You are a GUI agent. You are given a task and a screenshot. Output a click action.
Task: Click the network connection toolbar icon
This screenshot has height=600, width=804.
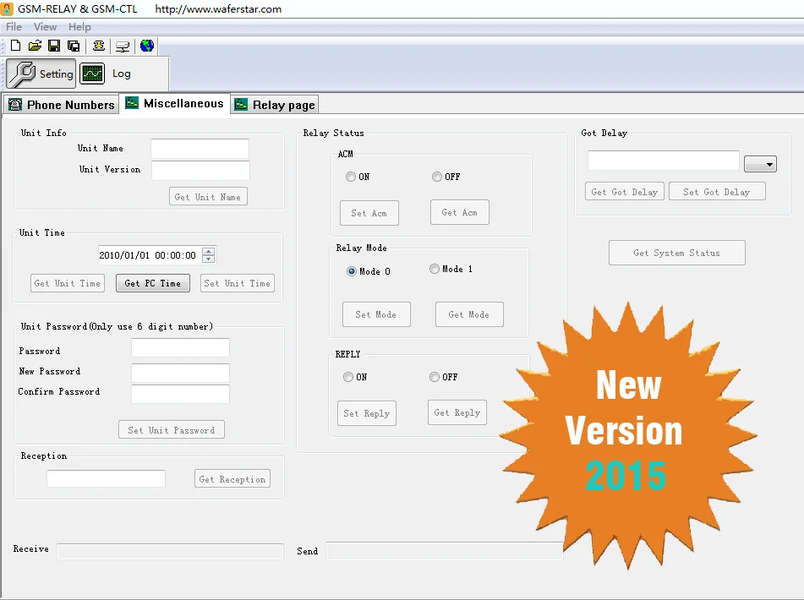pyautogui.click(x=123, y=46)
